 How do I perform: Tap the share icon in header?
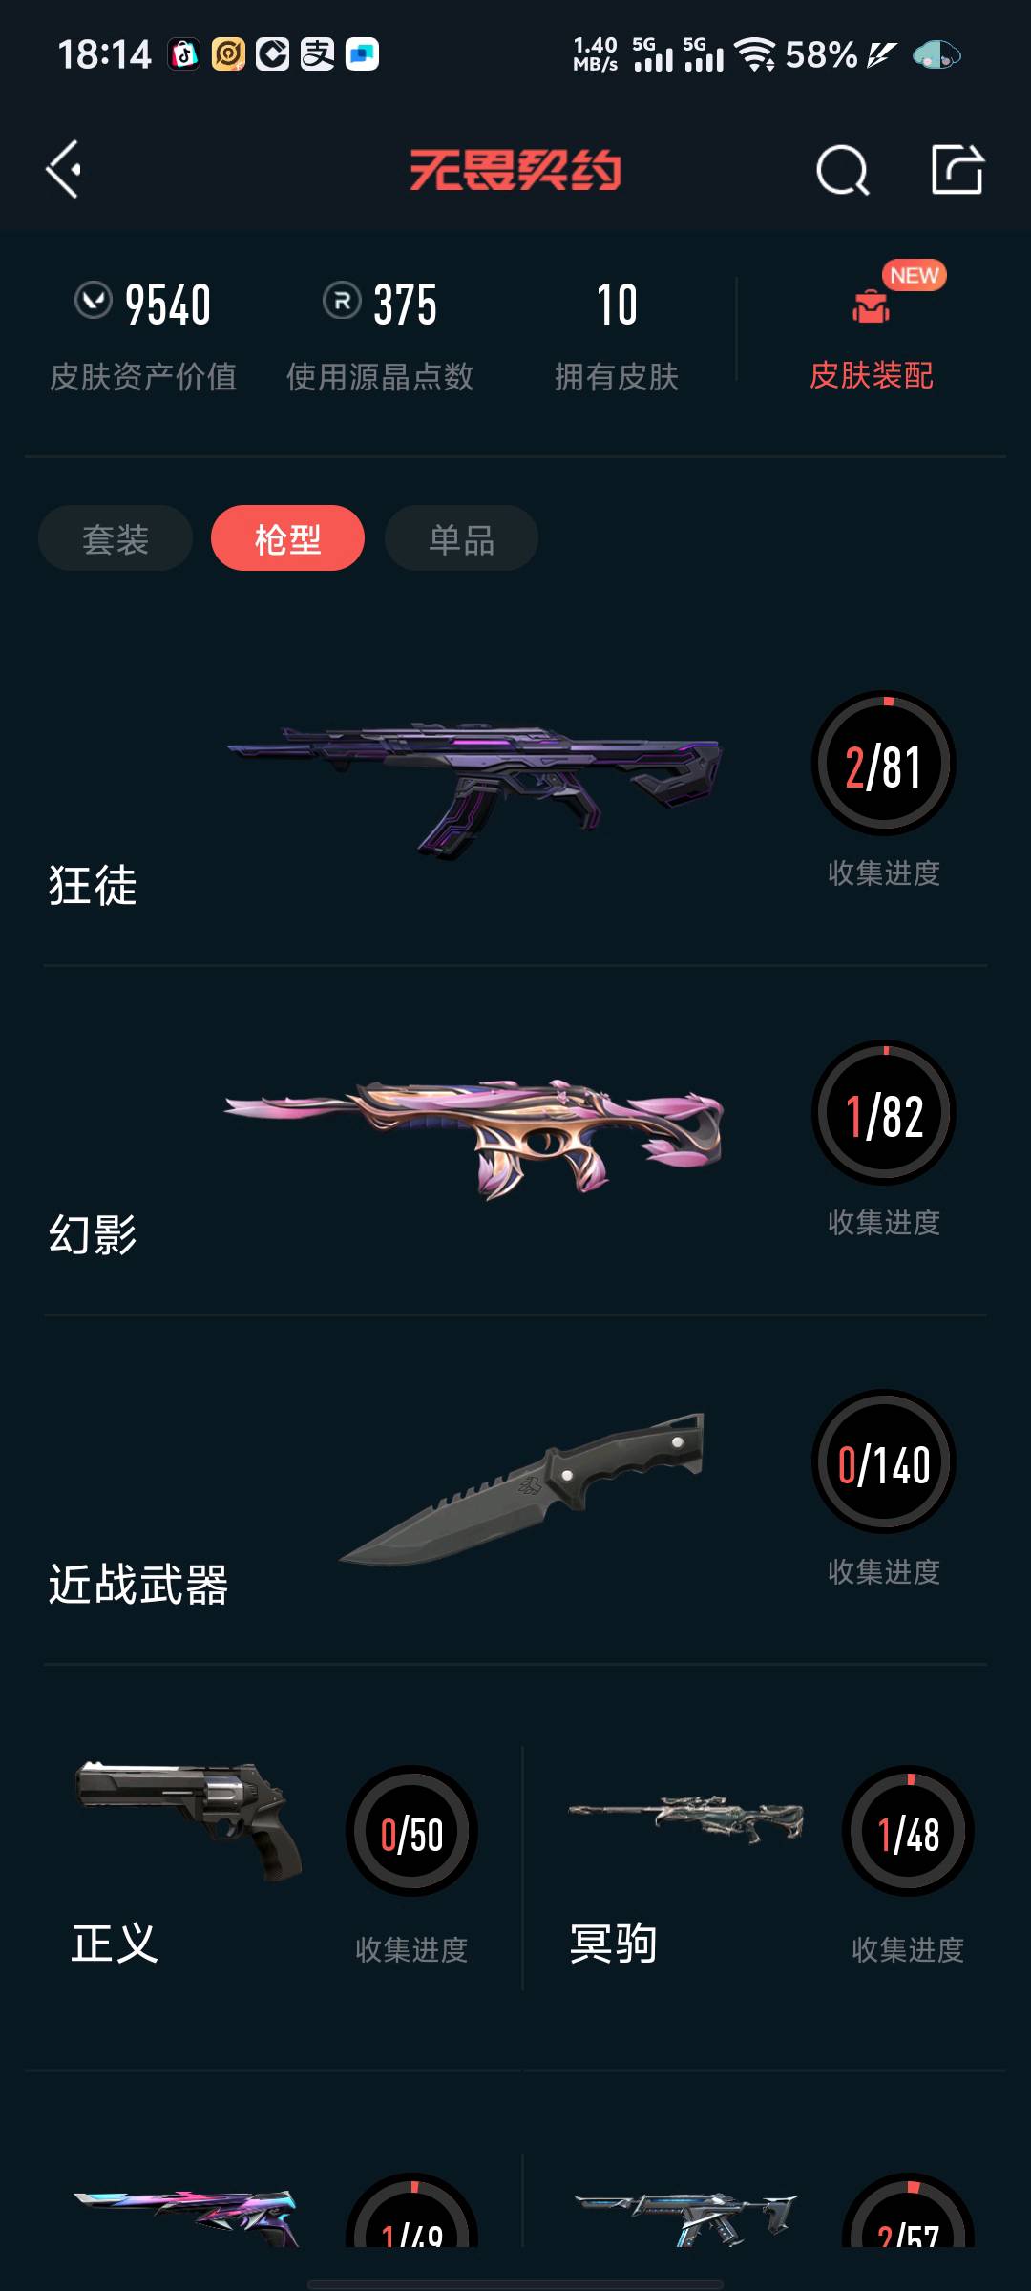(957, 170)
